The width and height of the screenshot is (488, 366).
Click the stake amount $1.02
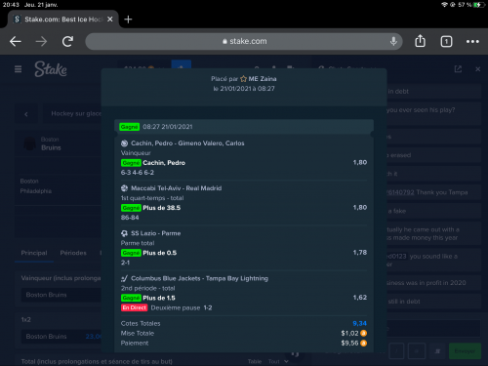tap(349, 333)
